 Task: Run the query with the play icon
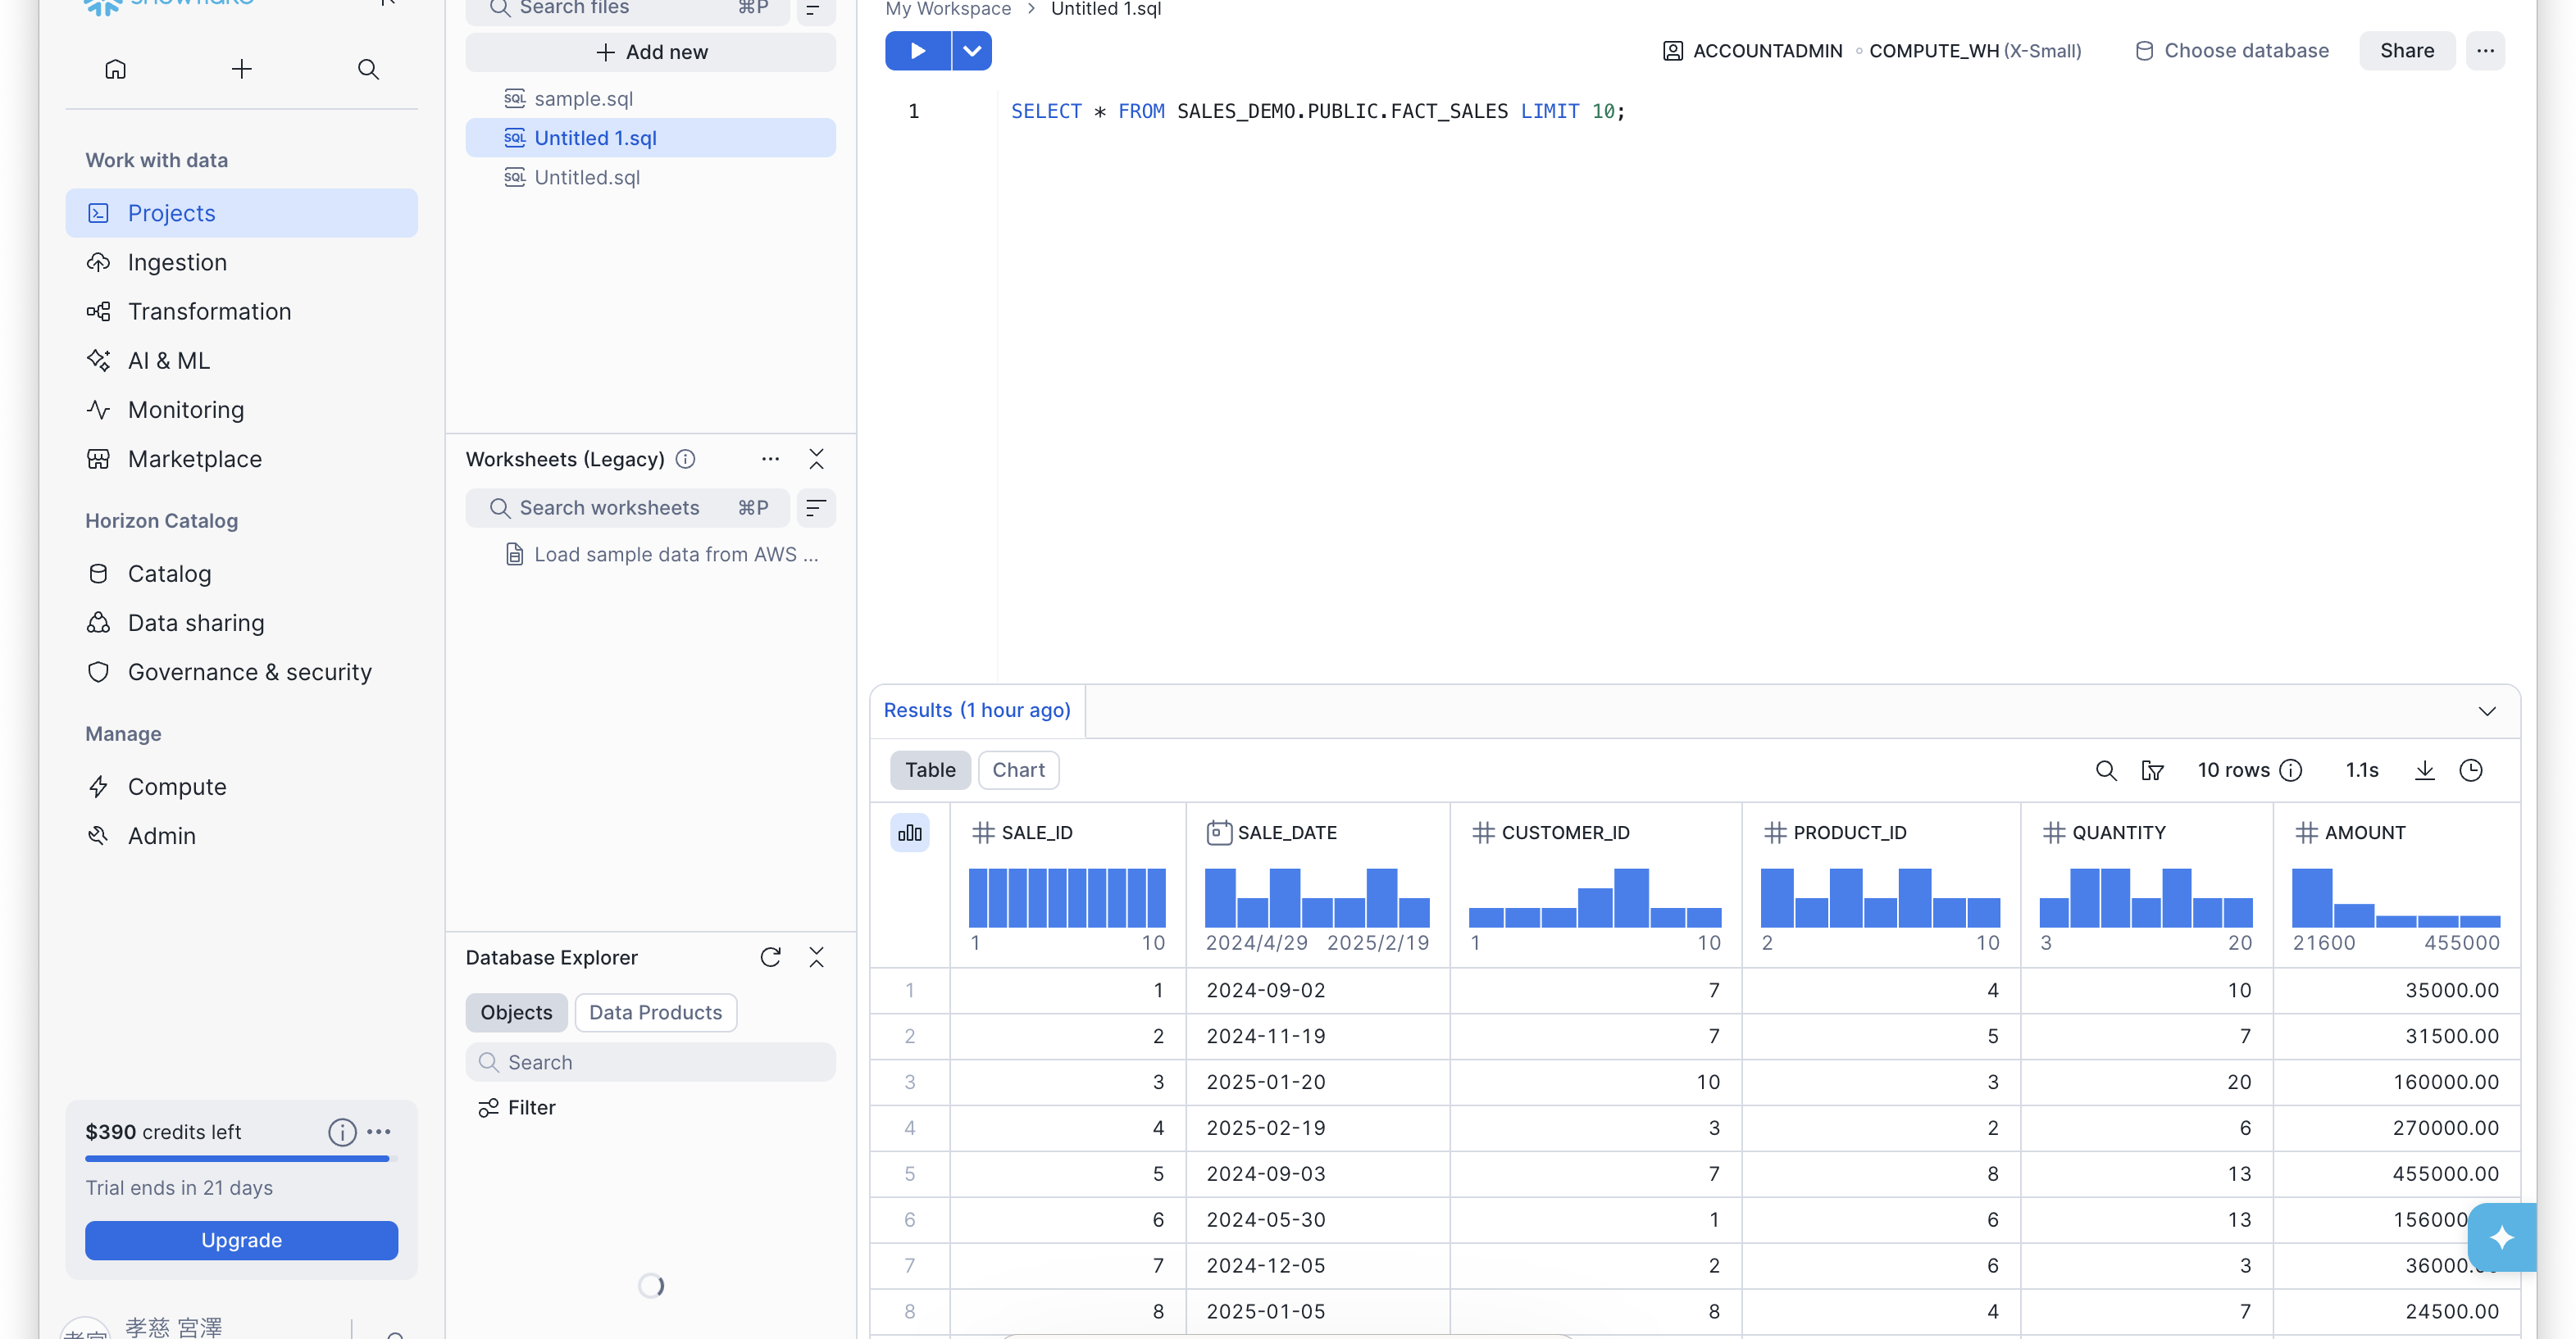[917, 50]
